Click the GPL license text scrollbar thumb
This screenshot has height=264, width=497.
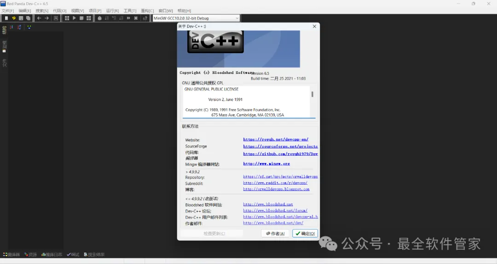click(x=312, y=94)
